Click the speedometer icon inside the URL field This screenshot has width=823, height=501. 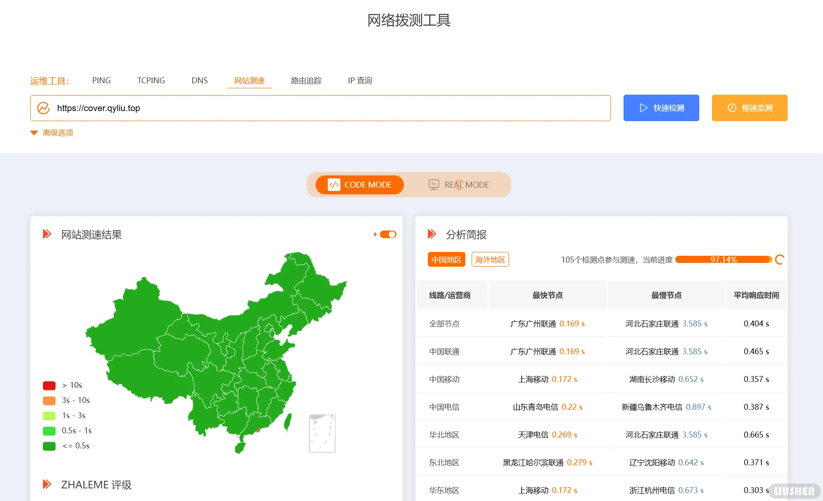pyautogui.click(x=44, y=108)
